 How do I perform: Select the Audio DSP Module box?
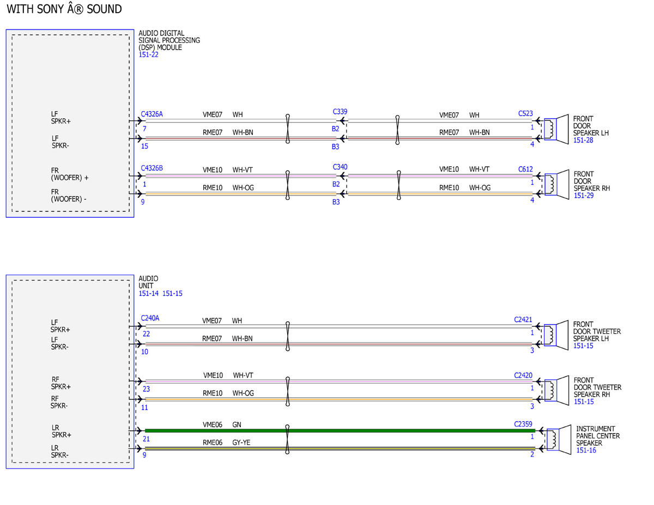[70, 124]
